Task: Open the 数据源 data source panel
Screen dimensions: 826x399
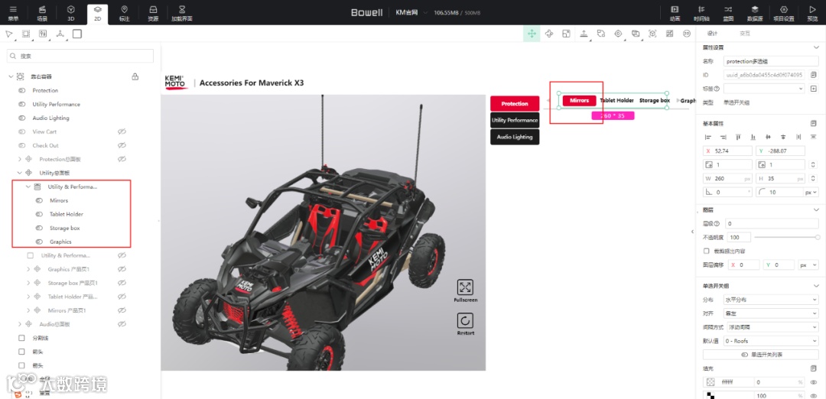Action: tap(755, 13)
